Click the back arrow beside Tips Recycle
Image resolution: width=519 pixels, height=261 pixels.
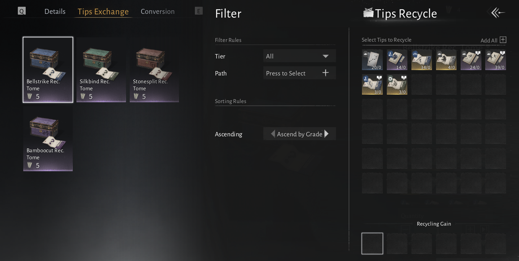(498, 13)
